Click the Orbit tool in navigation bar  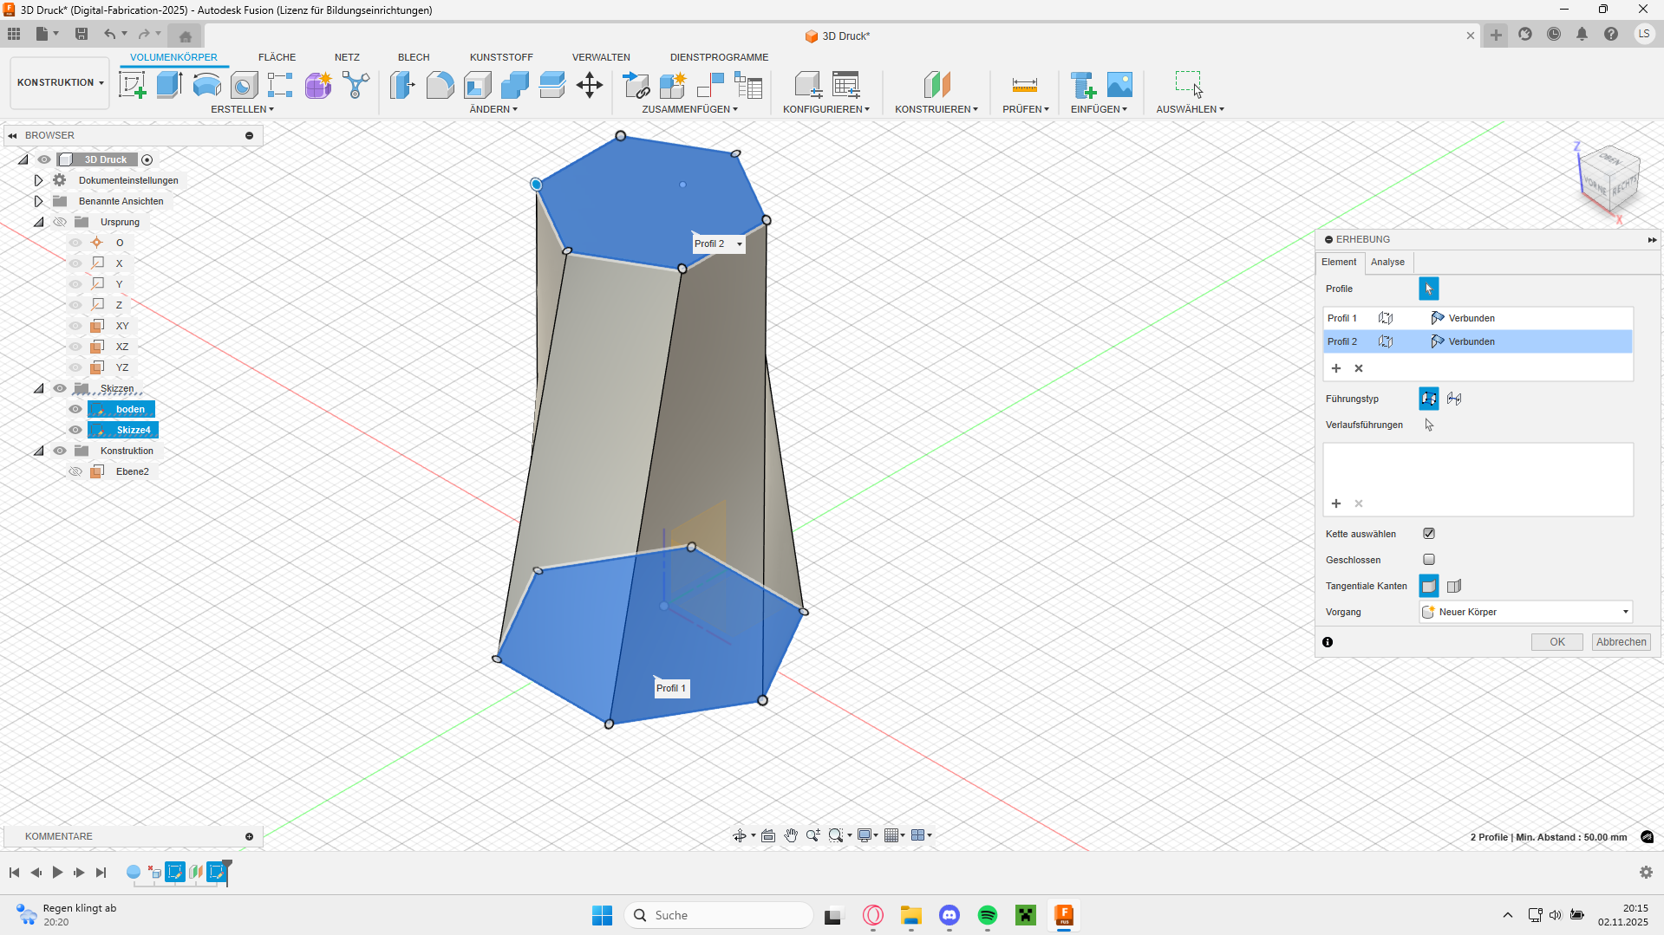[x=739, y=835]
